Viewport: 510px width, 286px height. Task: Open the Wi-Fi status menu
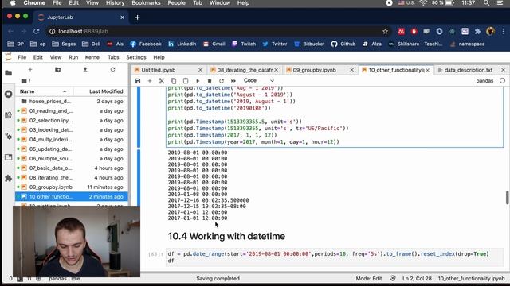[423, 3]
